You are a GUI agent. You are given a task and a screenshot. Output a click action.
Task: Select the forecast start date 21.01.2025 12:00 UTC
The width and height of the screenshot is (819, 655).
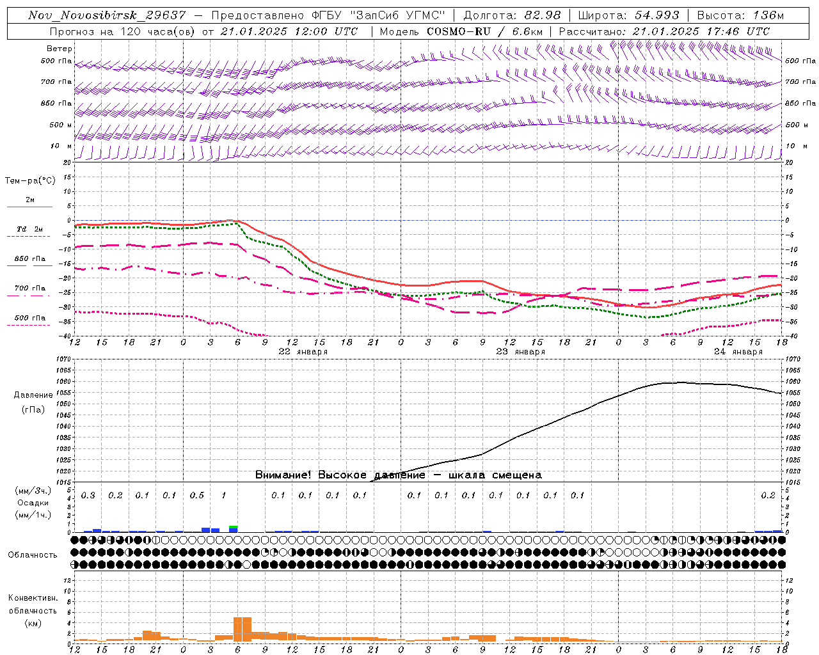coord(289,31)
